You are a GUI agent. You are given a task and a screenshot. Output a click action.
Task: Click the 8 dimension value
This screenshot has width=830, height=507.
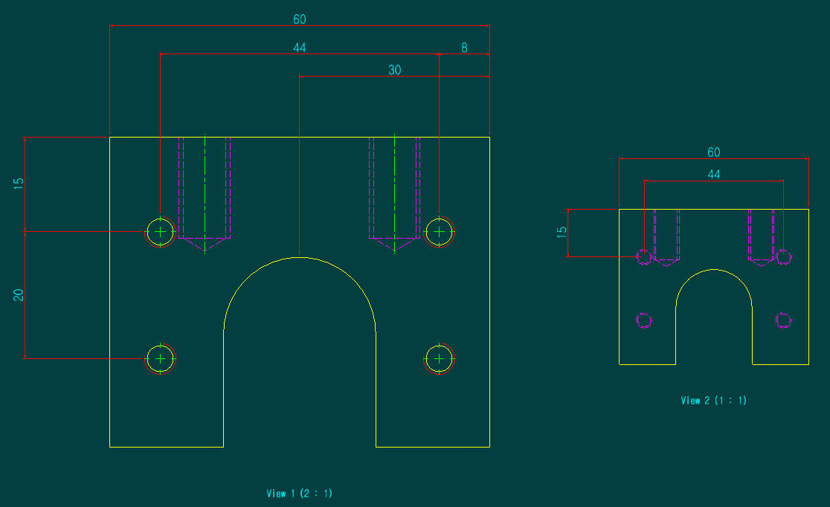[x=464, y=48]
